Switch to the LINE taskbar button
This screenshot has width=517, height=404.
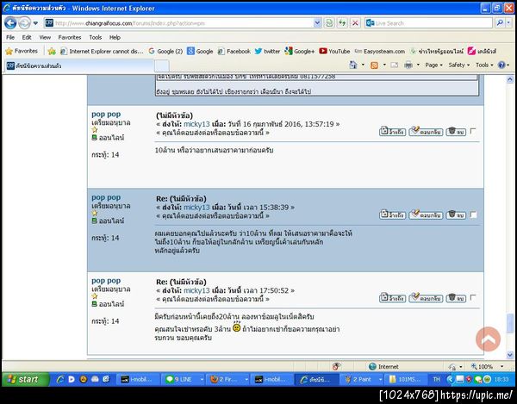(x=184, y=379)
